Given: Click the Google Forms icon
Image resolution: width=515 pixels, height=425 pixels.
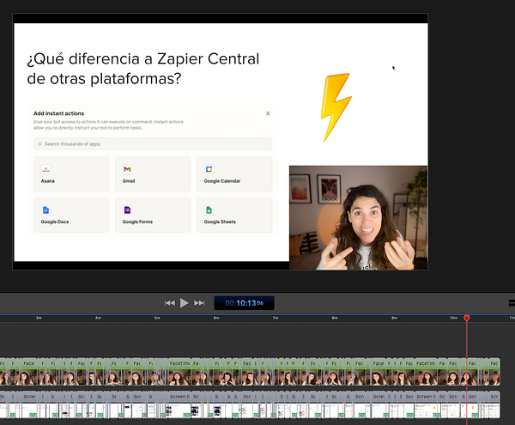Looking at the screenshot, I should 127,209.
